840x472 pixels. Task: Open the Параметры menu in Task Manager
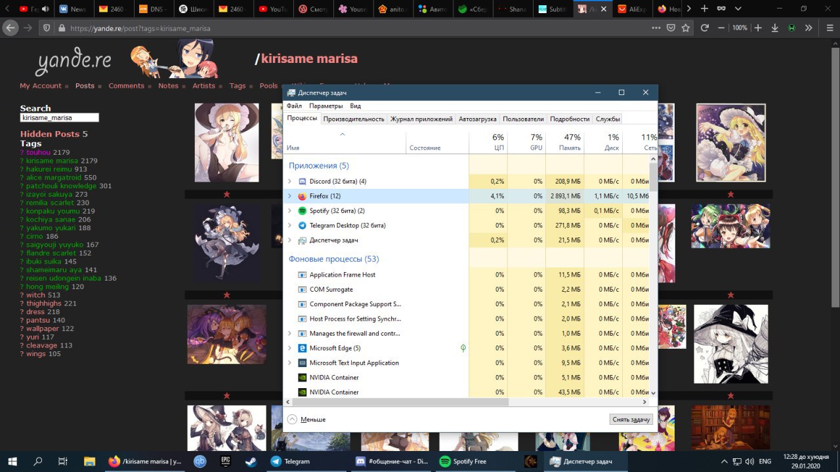(x=325, y=106)
